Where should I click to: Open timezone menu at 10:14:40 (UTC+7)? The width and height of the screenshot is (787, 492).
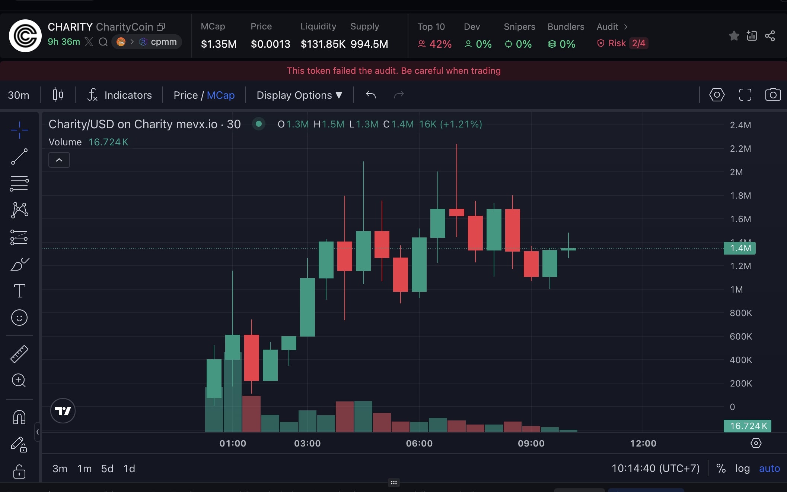coord(656,468)
